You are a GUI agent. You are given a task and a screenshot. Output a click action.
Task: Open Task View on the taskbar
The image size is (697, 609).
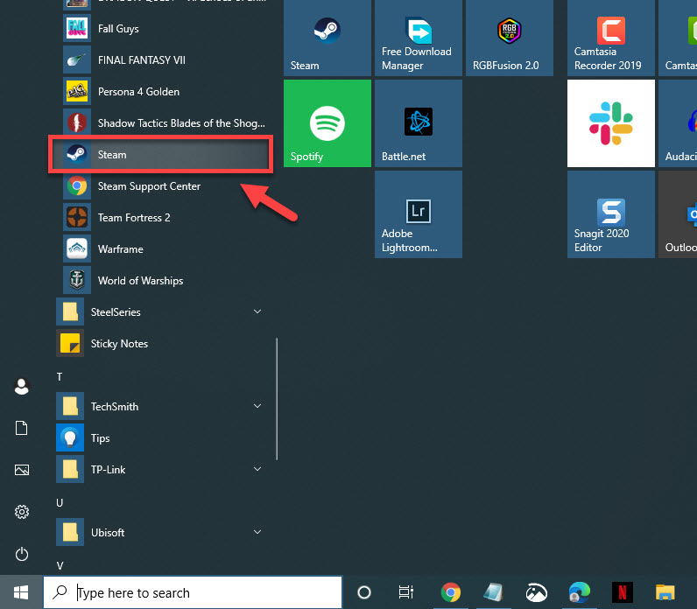coord(405,592)
